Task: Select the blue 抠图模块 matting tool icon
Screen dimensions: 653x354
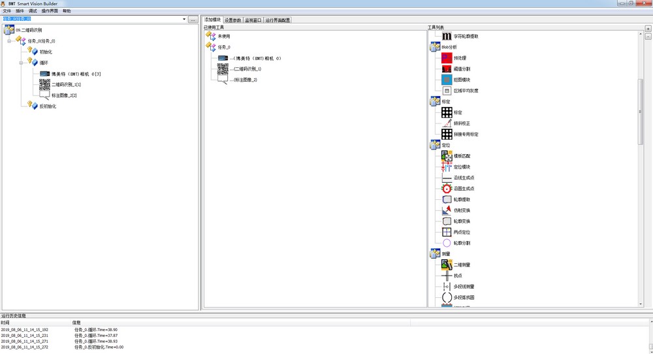Action: click(x=447, y=80)
